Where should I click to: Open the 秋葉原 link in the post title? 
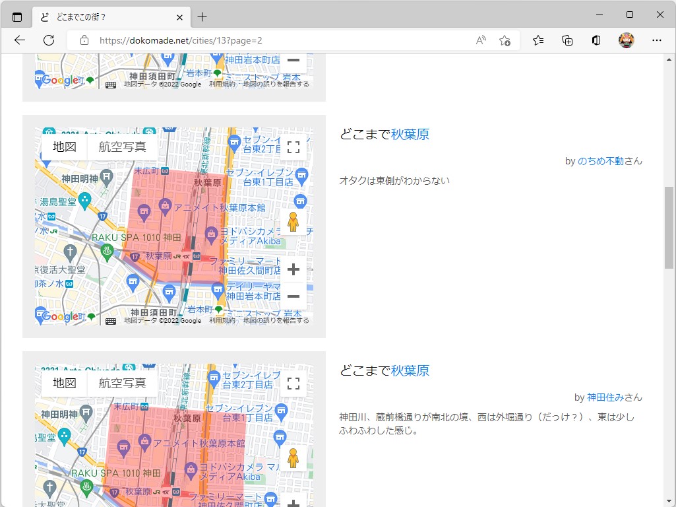pos(410,134)
